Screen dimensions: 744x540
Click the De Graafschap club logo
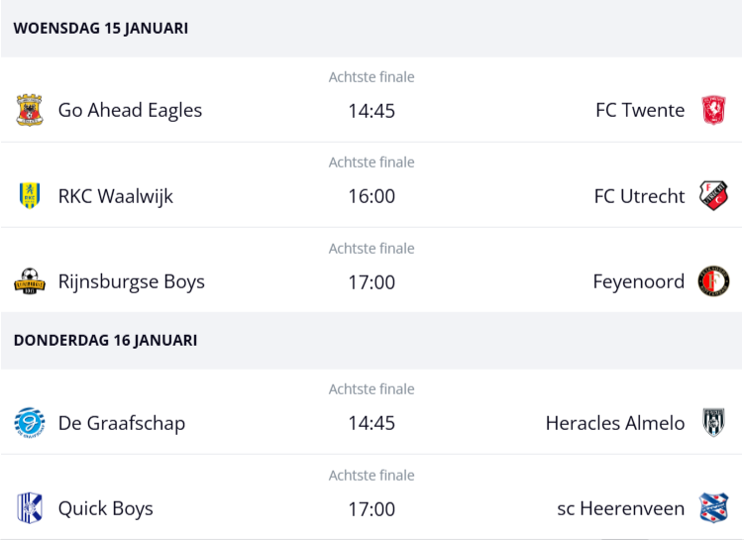(30, 423)
